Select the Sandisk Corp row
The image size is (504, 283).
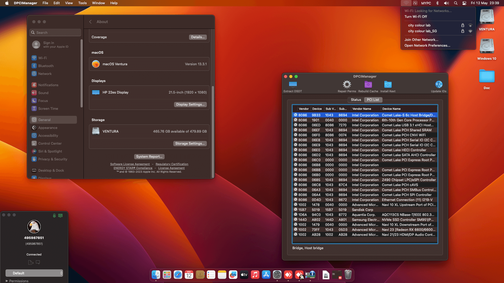click(365, 210)
